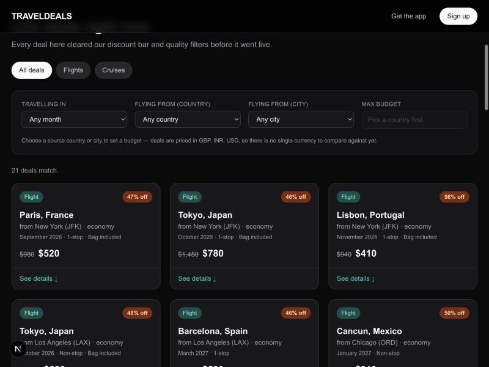
Task: Click the Max budget input field
Action: pos(414,120)
